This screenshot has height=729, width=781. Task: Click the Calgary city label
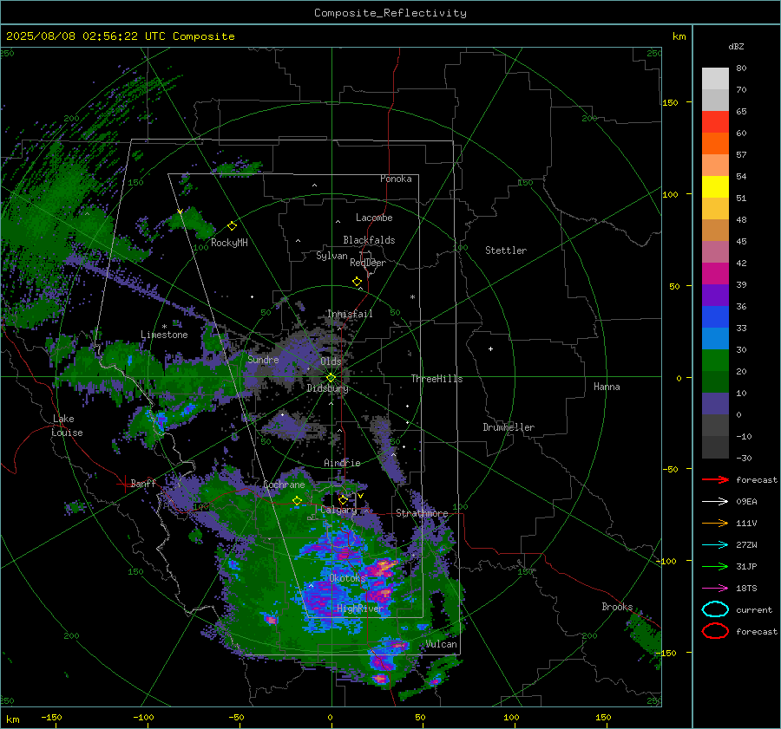(x=338, y=510)
